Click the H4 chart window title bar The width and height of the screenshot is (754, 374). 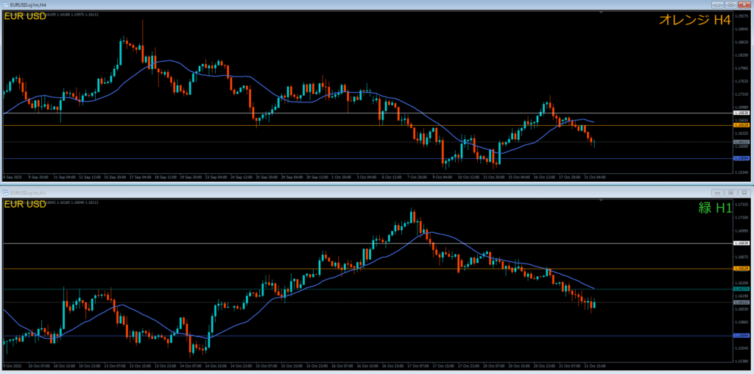295,4
